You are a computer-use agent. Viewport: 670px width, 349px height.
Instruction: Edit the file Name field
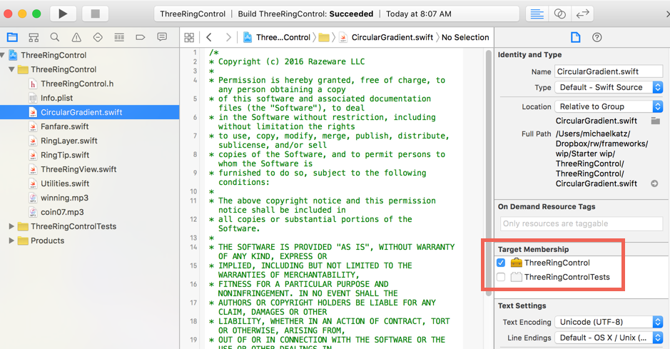[x=609, y=71]
